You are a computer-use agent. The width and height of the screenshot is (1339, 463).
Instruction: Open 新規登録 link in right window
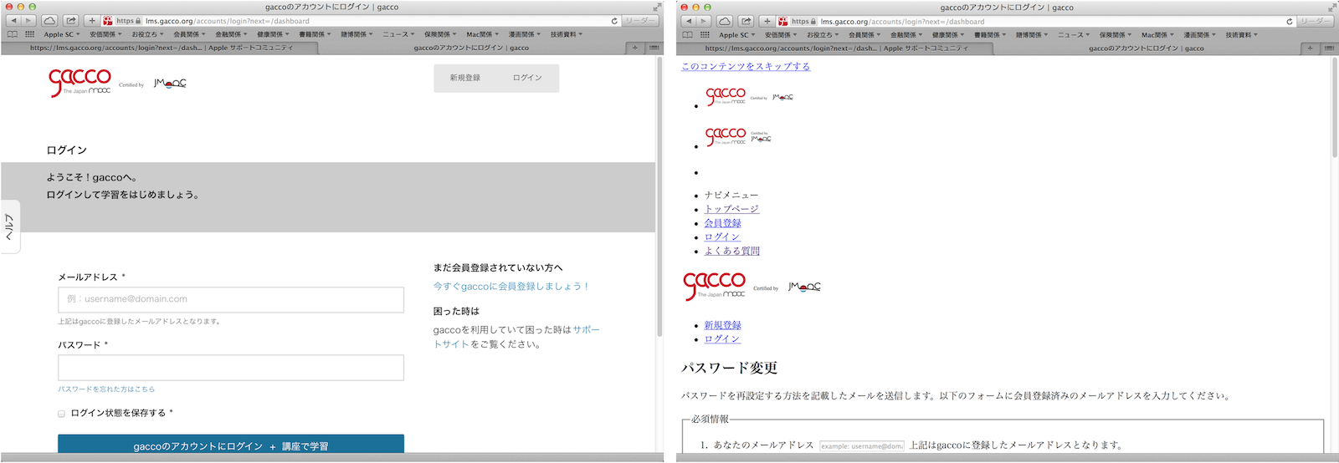coord(722,325)
